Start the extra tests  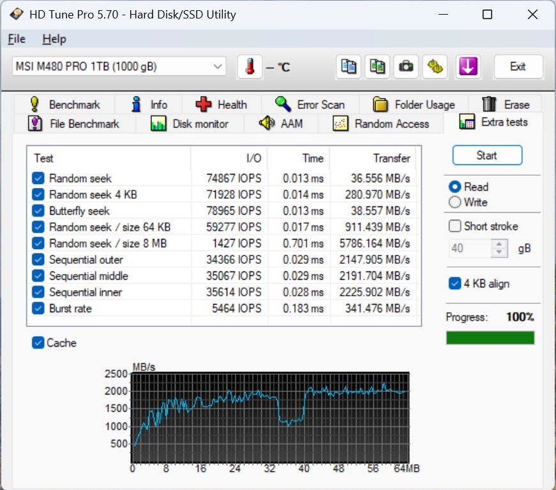tap(487, 155)
